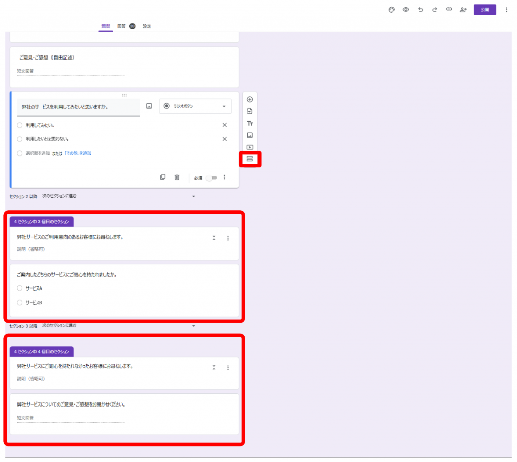Expand the セクション 2 以降 navigation dropdown
The width and height of the screenshot is (517, 462).
coord(193,196)
